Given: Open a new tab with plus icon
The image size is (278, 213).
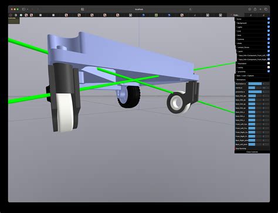Looking at the screenshot, I should pyautogui.click(x=260, y=9).
